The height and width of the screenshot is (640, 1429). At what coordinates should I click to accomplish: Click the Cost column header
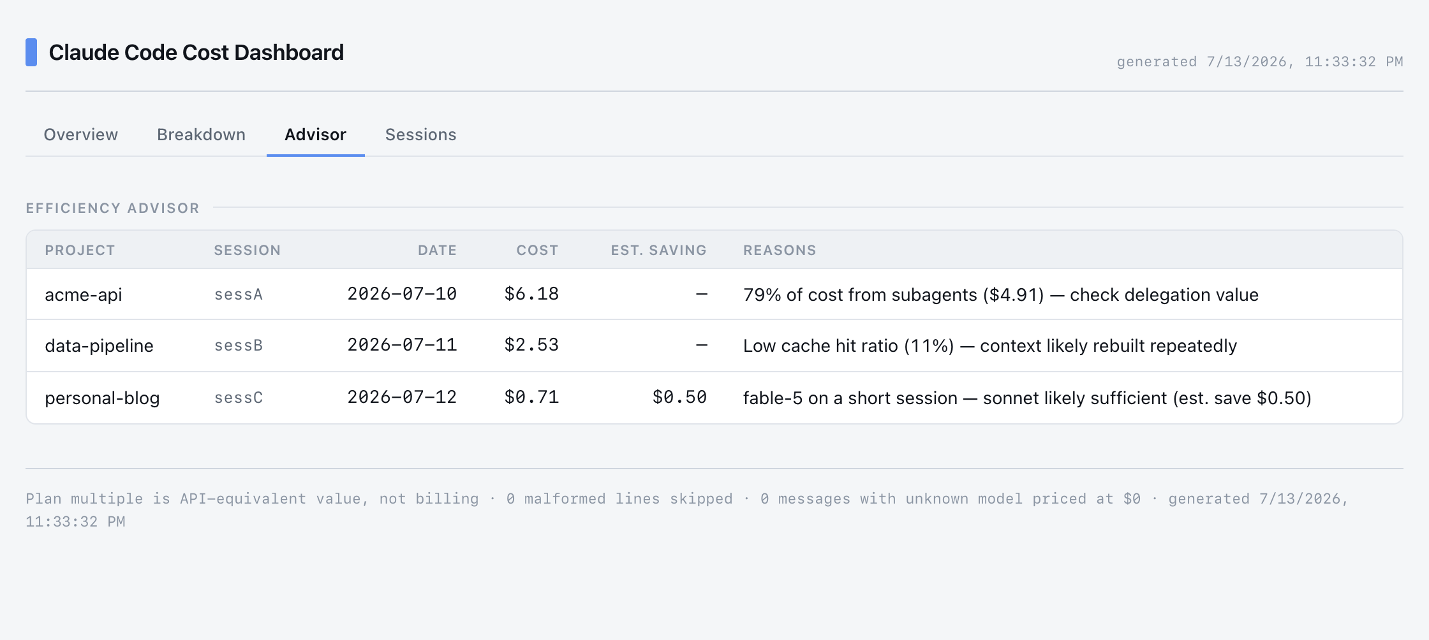[537, 250]
